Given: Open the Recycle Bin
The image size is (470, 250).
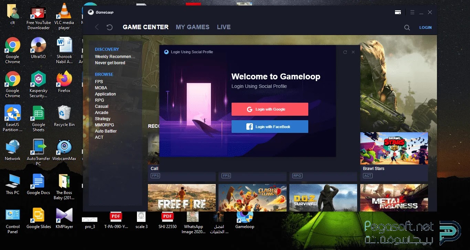Looking at the screenshot, I should coord(64,116).
